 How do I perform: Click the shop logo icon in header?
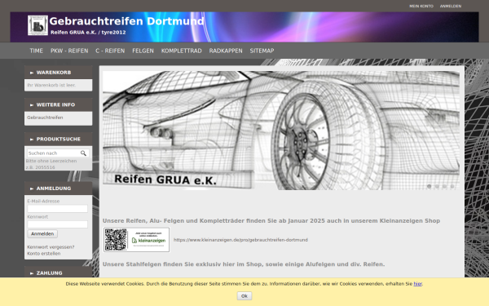37,25
